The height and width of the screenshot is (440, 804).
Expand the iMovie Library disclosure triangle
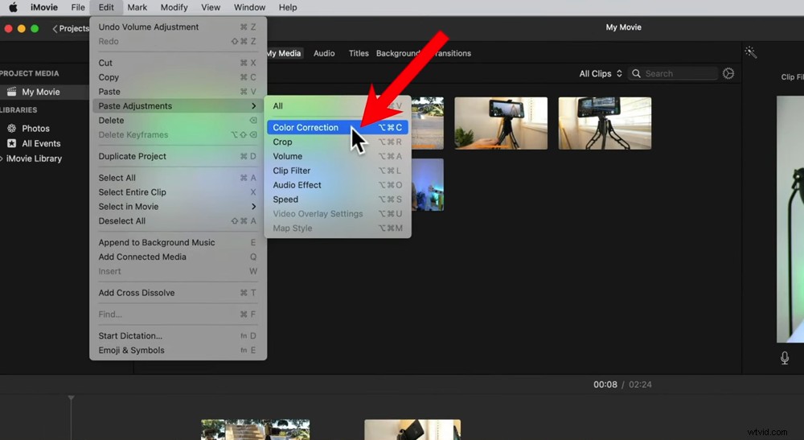coord(2,158)
